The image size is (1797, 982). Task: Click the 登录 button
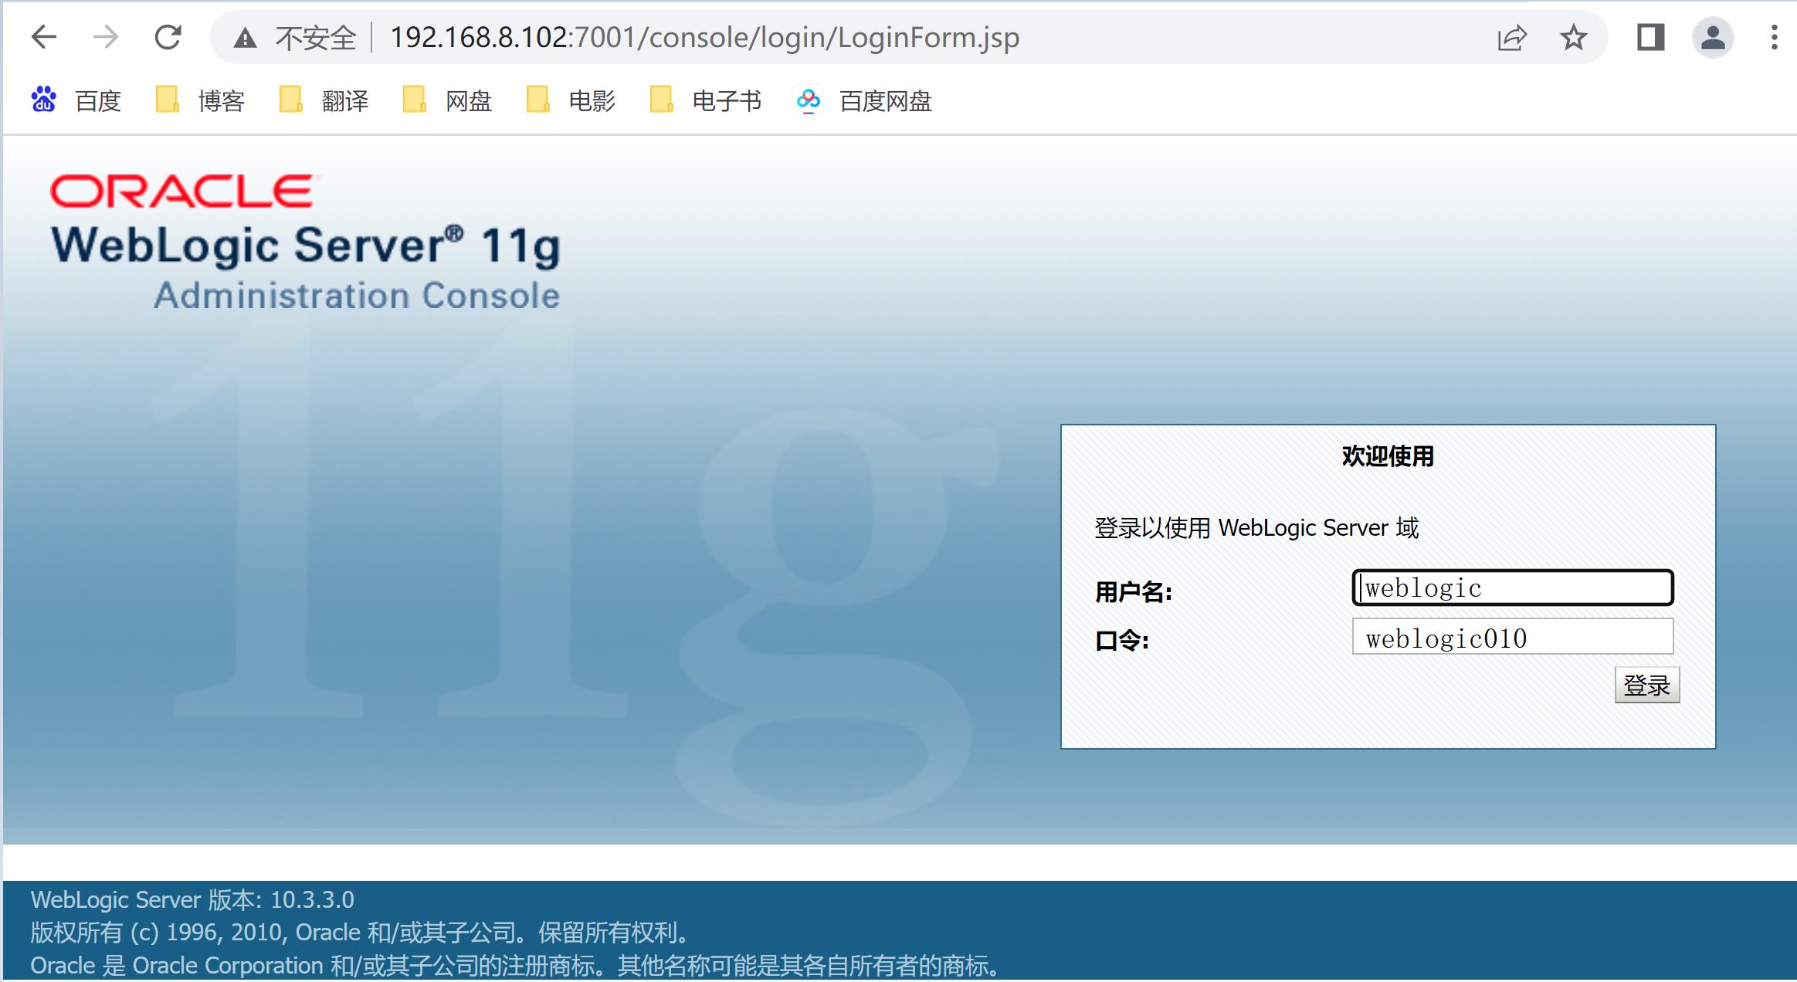1646,685
